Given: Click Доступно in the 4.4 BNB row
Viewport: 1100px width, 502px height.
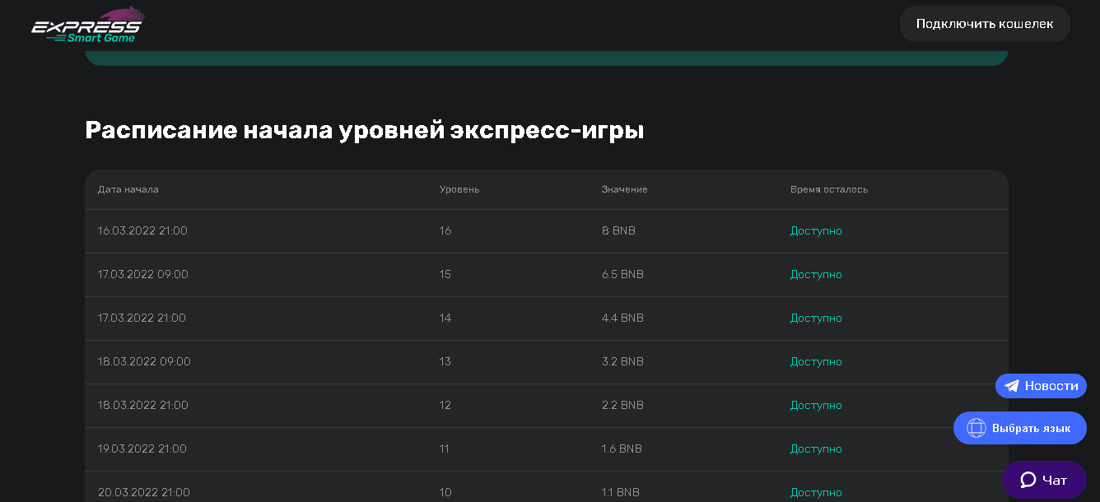Looking at the screenshot, I should coord(816,318).
